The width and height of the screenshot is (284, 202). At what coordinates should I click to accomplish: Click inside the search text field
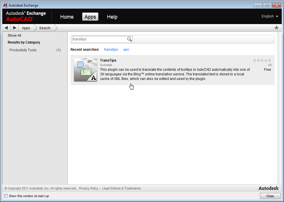tap(99, 39)
